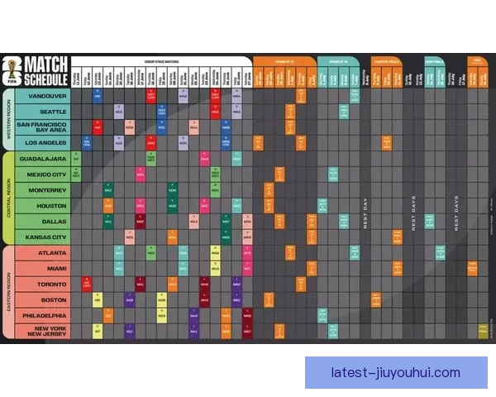This screenshot has height=397, width=496.
Task: Select the SAN FRANCISCO BAY AREA label
Action: pos(41,127)
